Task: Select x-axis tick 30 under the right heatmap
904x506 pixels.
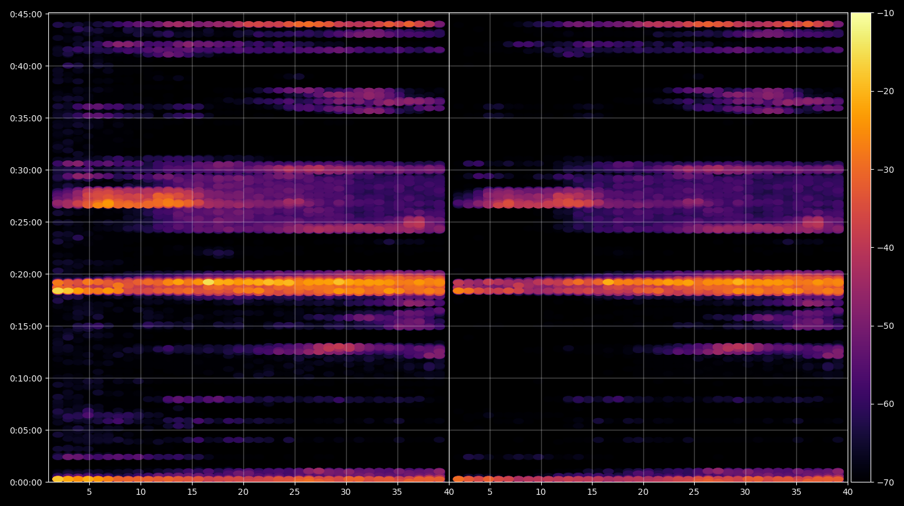Action: pyautogui.click(x=745, y=492)
